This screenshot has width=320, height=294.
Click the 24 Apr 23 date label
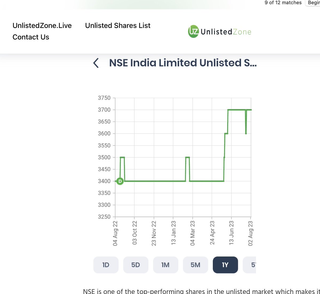[x=212, y=233]
